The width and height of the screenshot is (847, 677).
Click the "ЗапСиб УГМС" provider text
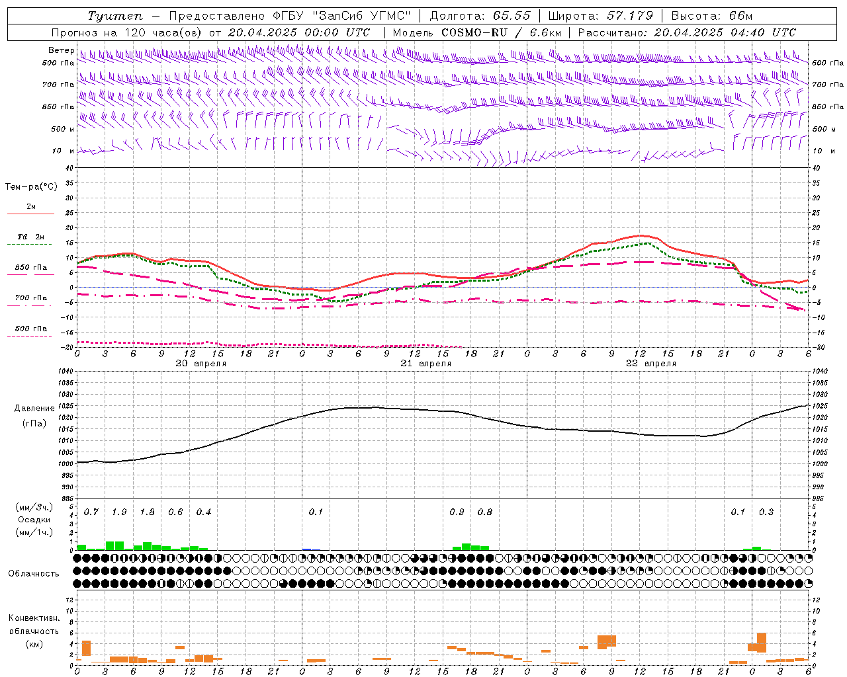point(361,16)
